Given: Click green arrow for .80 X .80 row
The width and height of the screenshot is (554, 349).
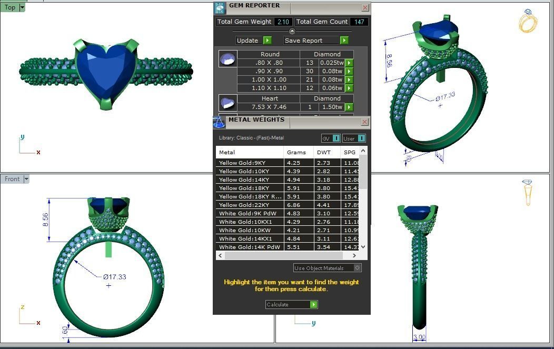Looking at the screenshot, I should coord(349,63).
